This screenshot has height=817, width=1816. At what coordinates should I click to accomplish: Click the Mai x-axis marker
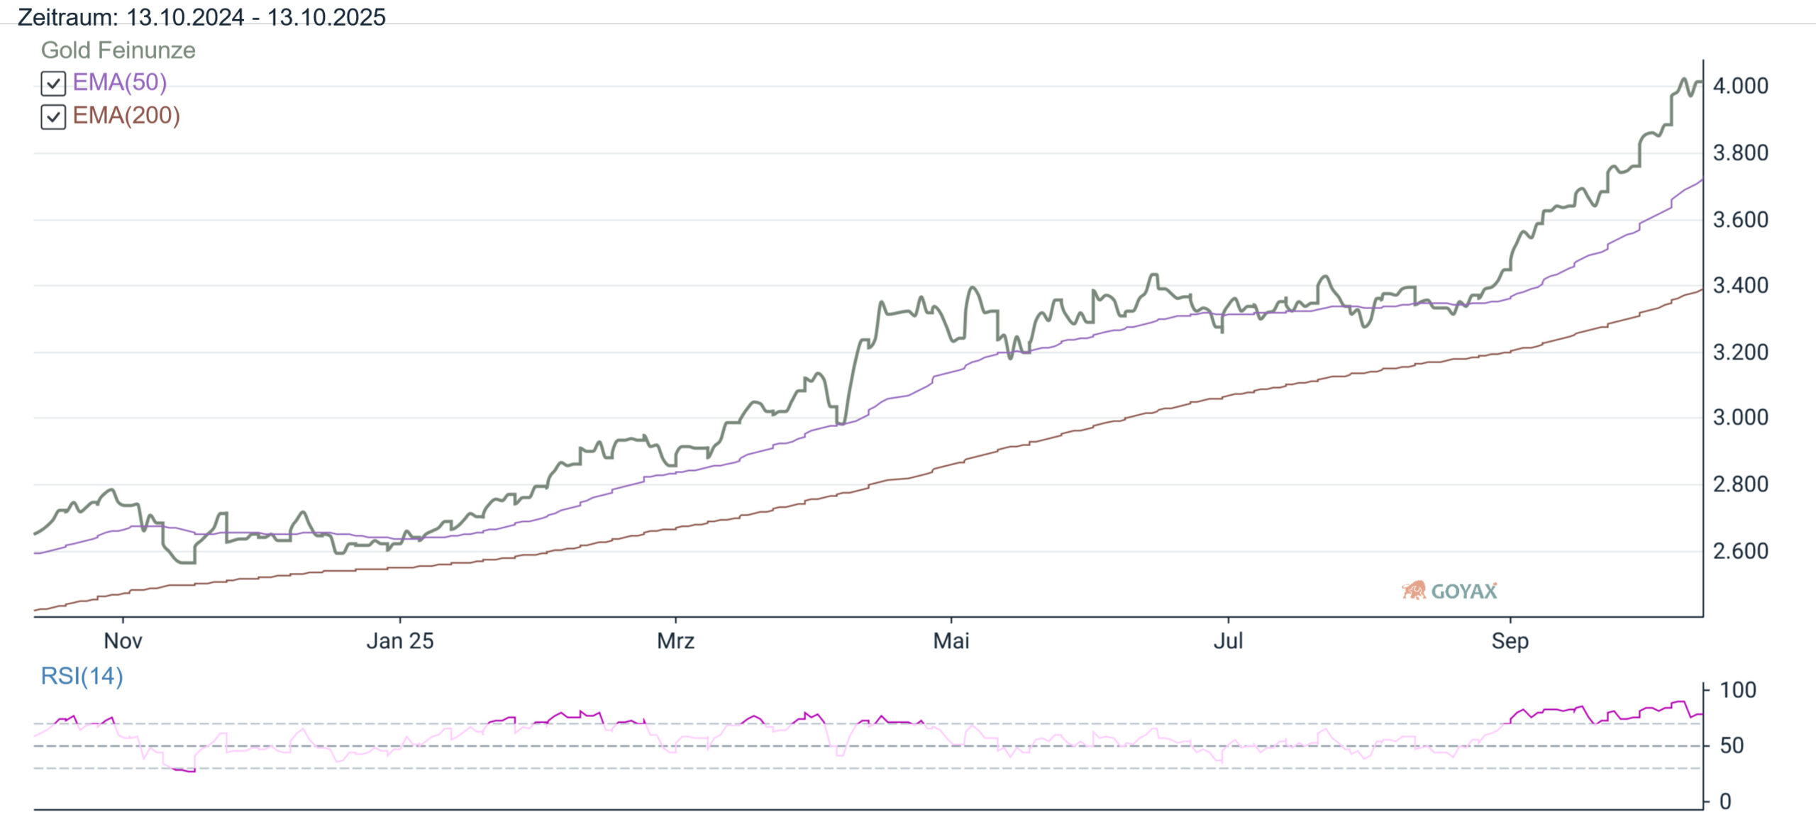(951, 640)
